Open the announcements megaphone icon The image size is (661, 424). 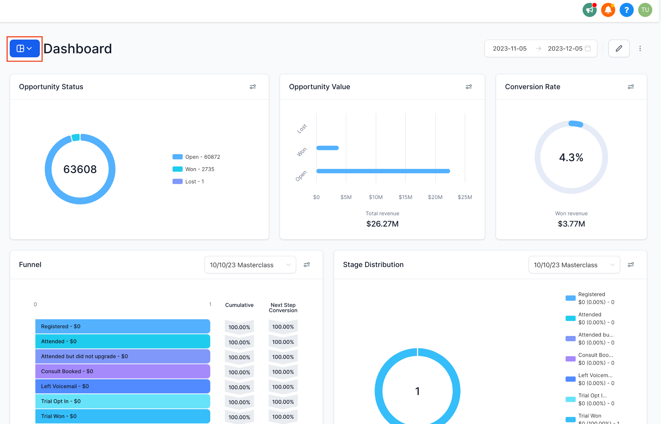589,10
